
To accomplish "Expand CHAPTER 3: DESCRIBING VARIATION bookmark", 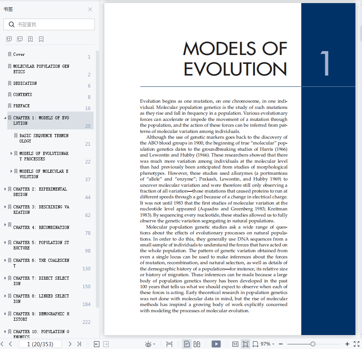I will click(x=5, y=207).
